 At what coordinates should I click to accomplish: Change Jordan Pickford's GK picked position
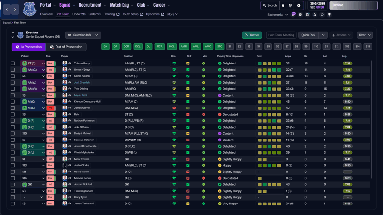pos(33,184)
